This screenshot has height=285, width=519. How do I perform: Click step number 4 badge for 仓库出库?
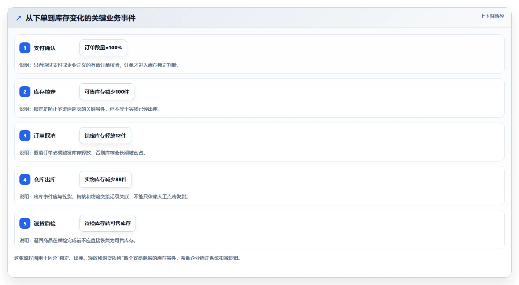pyautogui.click(x=25, y=179)
